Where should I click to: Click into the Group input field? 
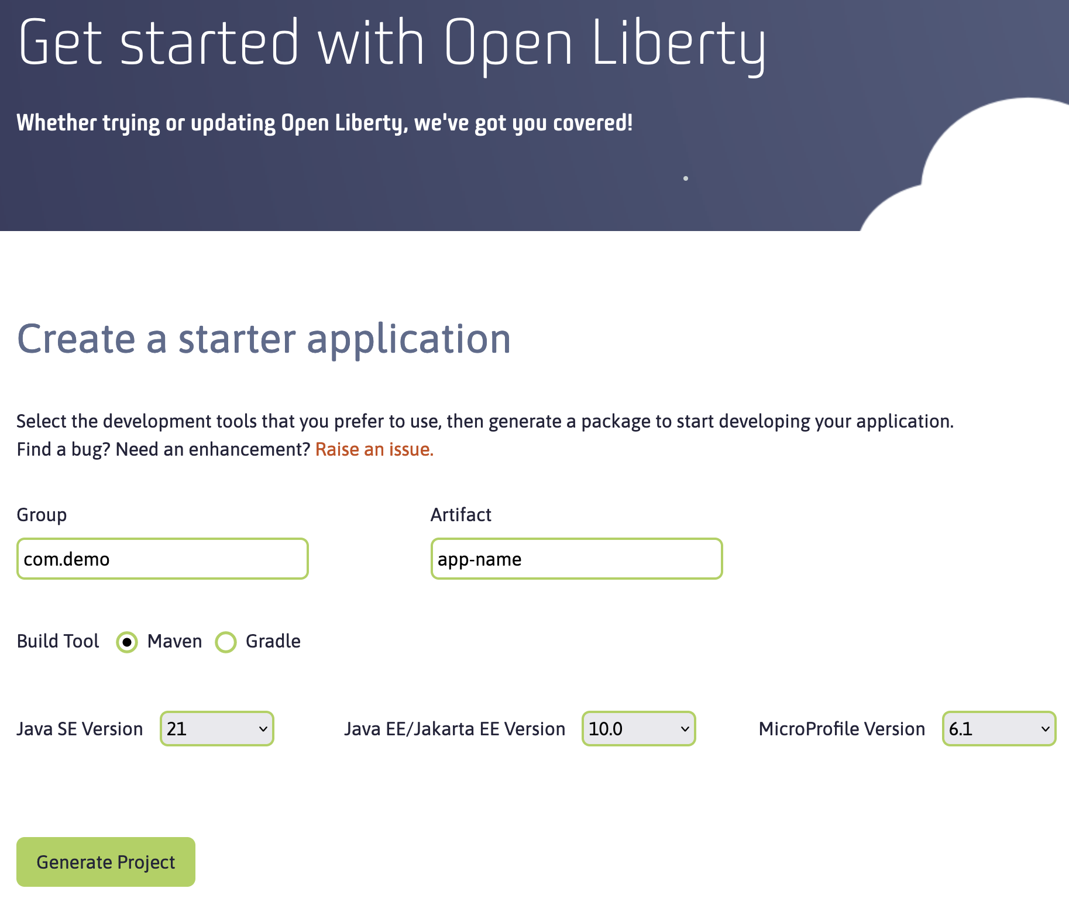(163, 559)
